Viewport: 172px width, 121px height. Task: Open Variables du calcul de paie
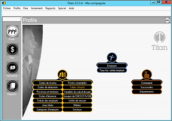coord(77,92)
